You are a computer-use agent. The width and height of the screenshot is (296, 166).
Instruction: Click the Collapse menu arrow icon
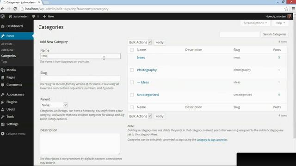pos(3,134)
